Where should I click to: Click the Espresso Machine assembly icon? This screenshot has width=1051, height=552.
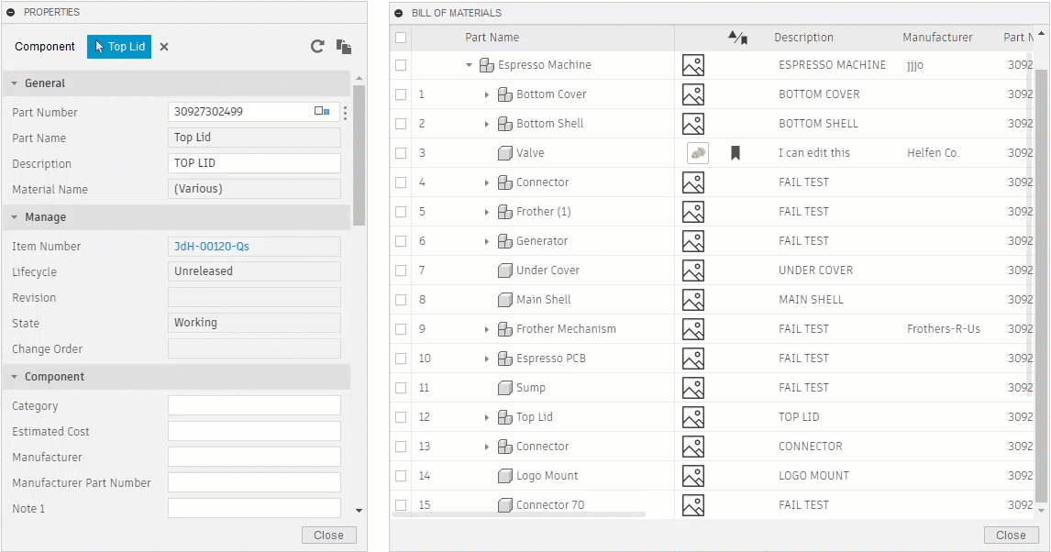tap(487, 65)
